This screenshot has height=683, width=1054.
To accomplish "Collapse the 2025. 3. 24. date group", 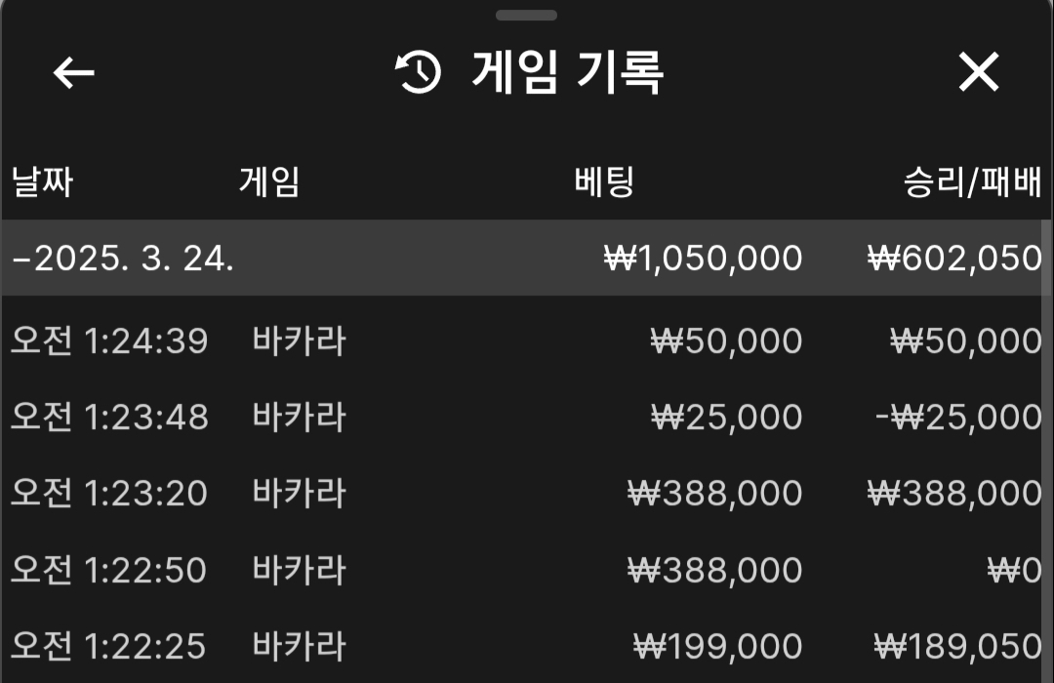I will point(20,259).
